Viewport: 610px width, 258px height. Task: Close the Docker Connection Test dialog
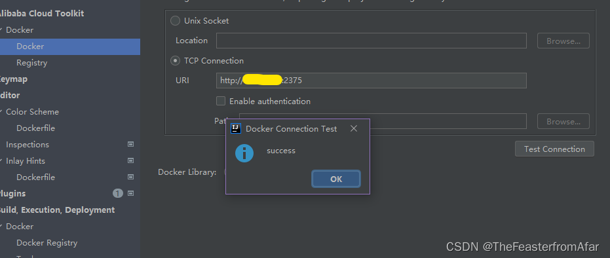(354, 128)
